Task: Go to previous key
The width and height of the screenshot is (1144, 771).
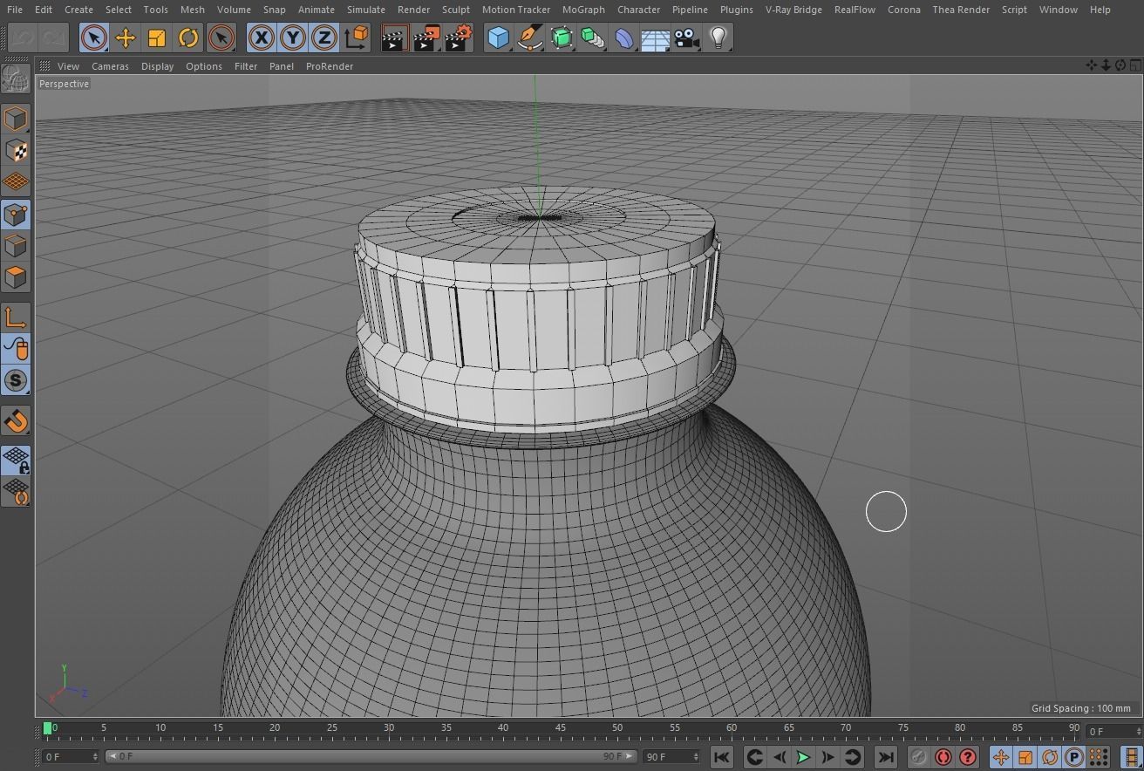Action: pyautogui.click(x=755, y=757)
